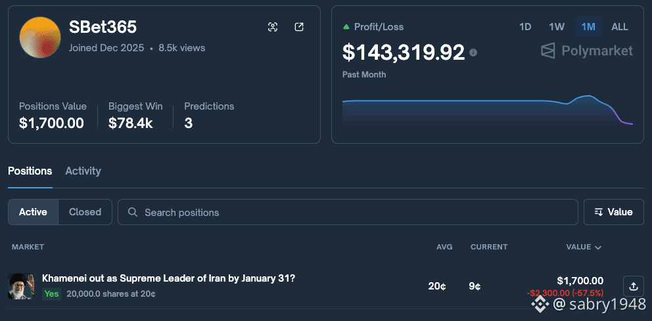Click the share icon on Khamenei position

click(633, 286)
